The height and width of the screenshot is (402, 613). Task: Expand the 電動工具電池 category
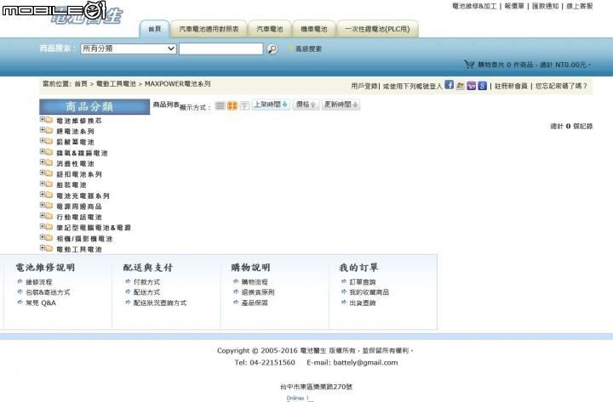pyautogui.click(x=43, y=248)
